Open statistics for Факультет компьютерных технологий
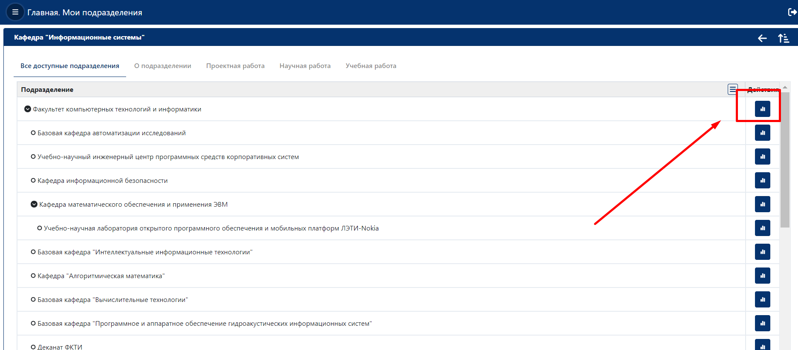 point(762,109)
